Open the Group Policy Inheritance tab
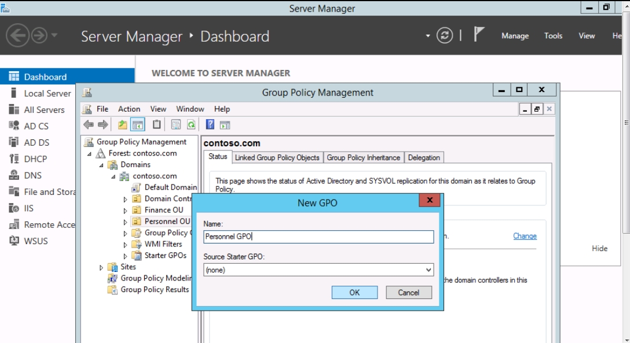 [363, 157]
